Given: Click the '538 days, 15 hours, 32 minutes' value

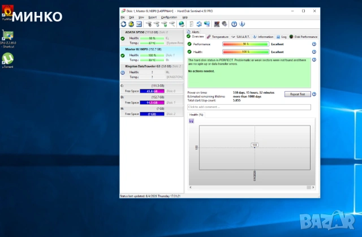Looking at the screenshot, I should pyautogui.click(x=253, y=93).
